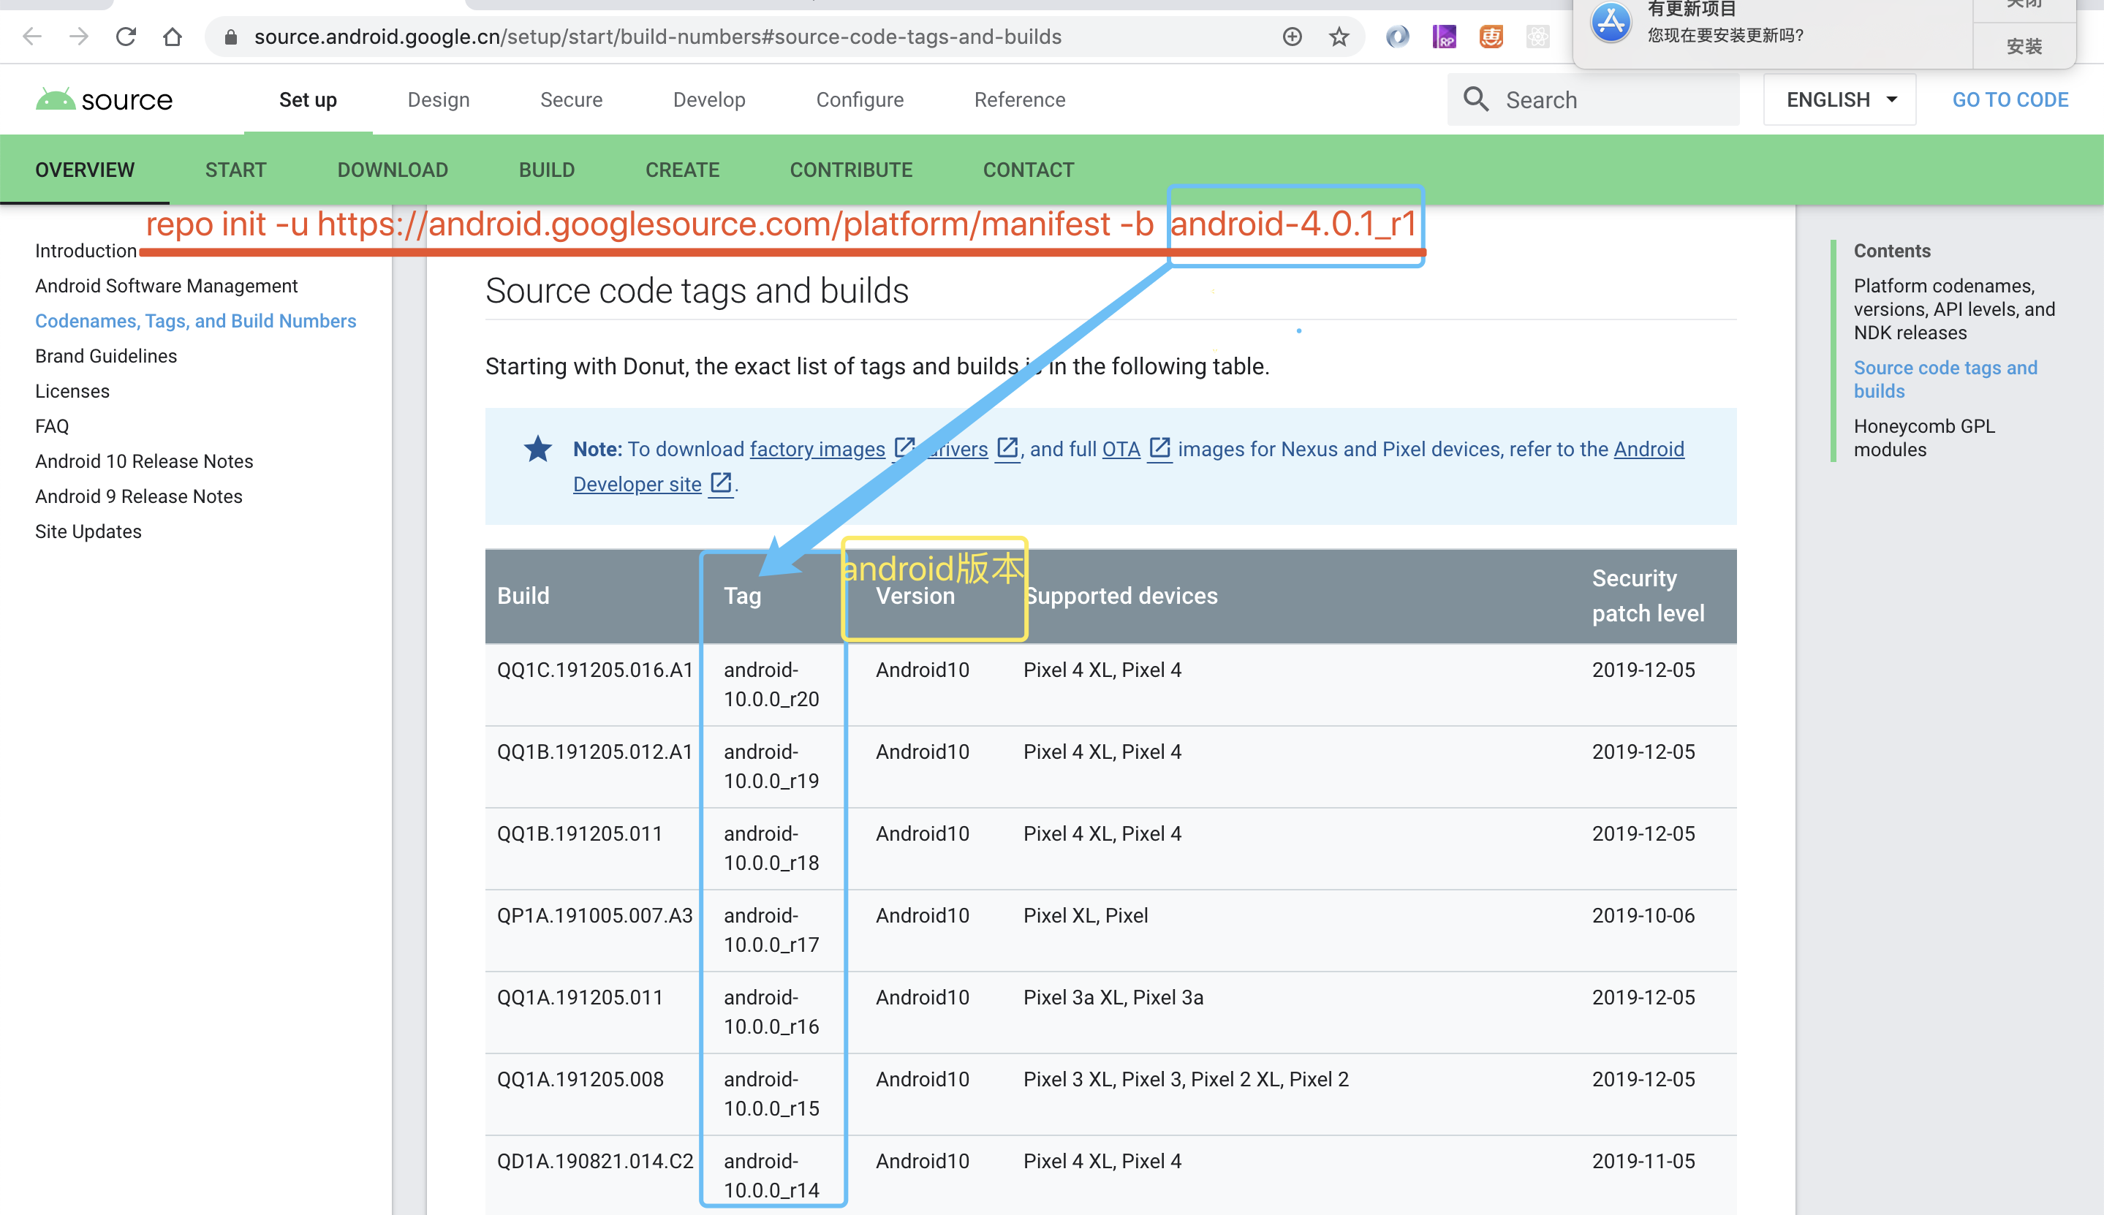
Task: Click the plus-circle icon in the address bar
Action: coord(1293,37)
